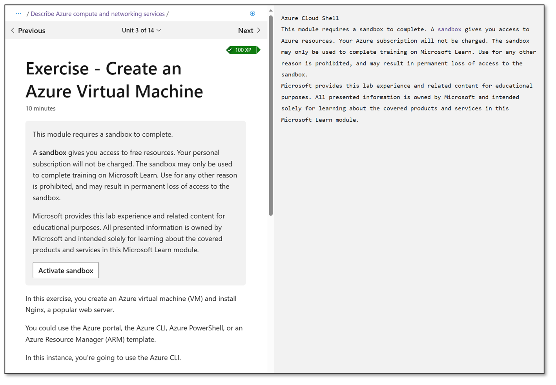Click 'This module requires a sandbox to complete.' in notice box
Viewport: 556px width, 385px height.
(x=103, y=134)
